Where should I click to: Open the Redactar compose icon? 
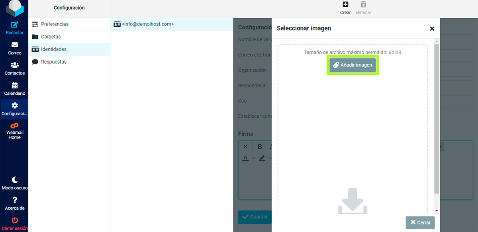coord(14,25)
